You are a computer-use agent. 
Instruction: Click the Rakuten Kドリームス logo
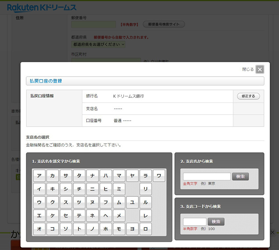(42, 8)
